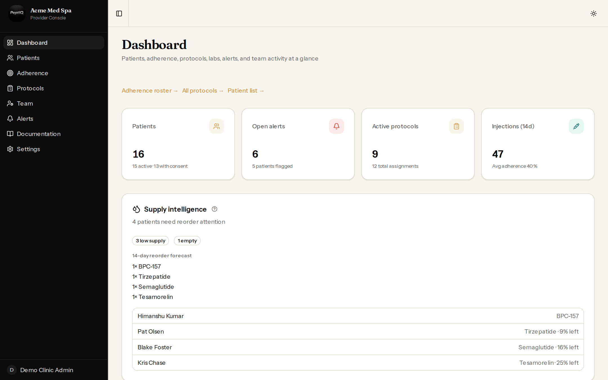The height and width of the screenshot is (380, 608).
Task: Click 'Semaglutide · 16% left' value
Action: tap(548, 347)
